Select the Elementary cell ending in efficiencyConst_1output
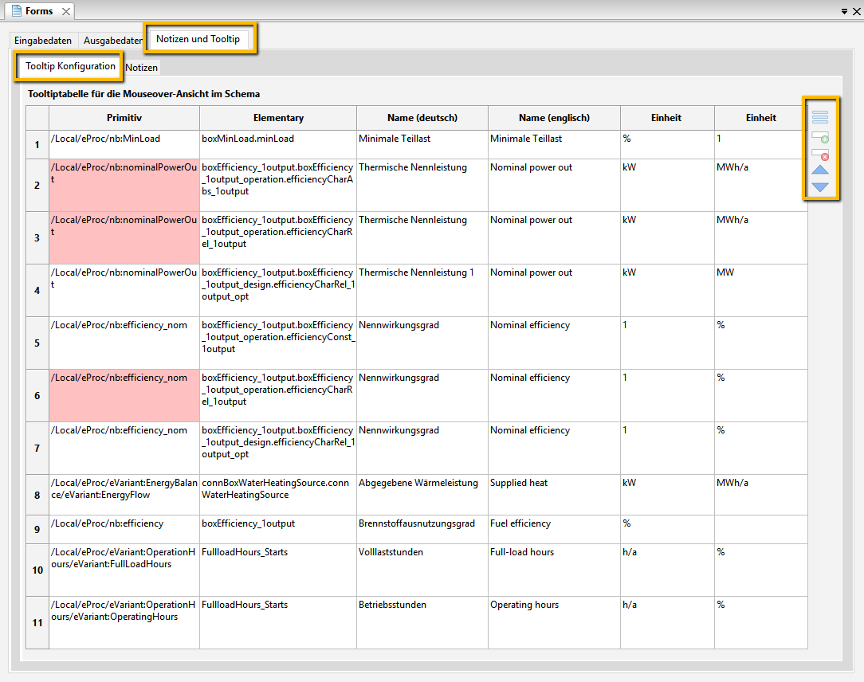 [x=278, y=343]
